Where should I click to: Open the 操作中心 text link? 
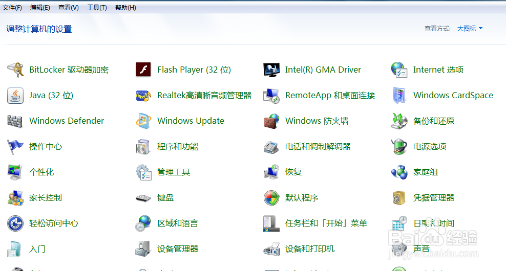46,147
